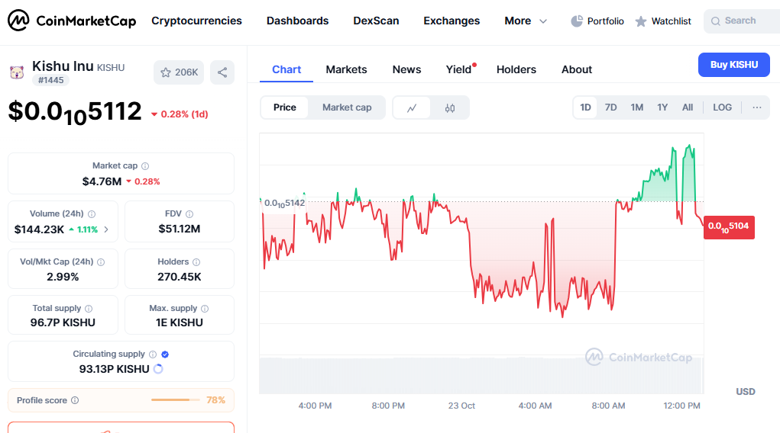Select the Price chart toggle
The image size is (780, 433).
coord(284,107)
